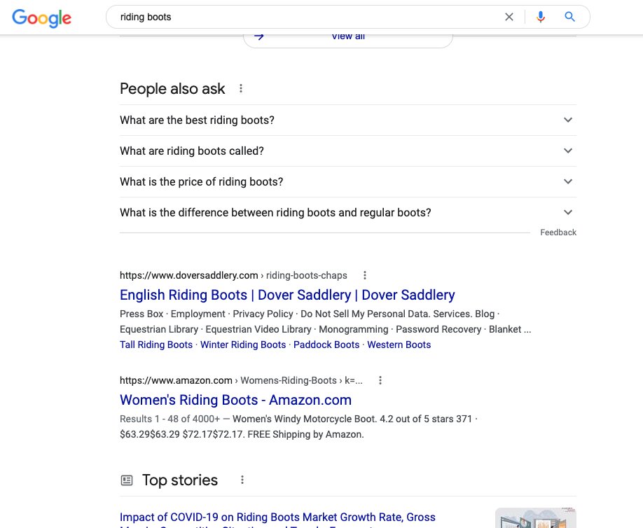Screen dimensions: 643x528
Task: Start voice search with the microphone icon
Action: (541, 17)
